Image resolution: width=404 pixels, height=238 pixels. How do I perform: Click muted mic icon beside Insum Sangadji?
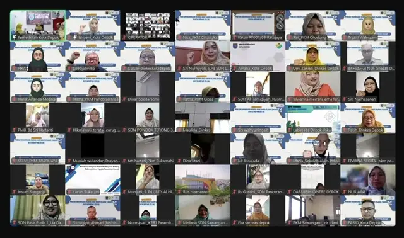click(14, 192)
